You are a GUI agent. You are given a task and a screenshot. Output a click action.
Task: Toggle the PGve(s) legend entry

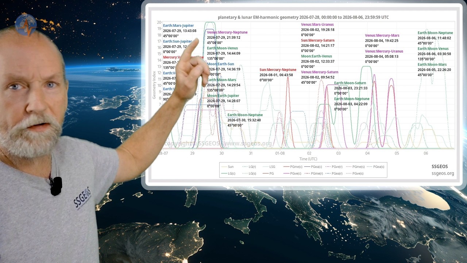pos(354,173)
